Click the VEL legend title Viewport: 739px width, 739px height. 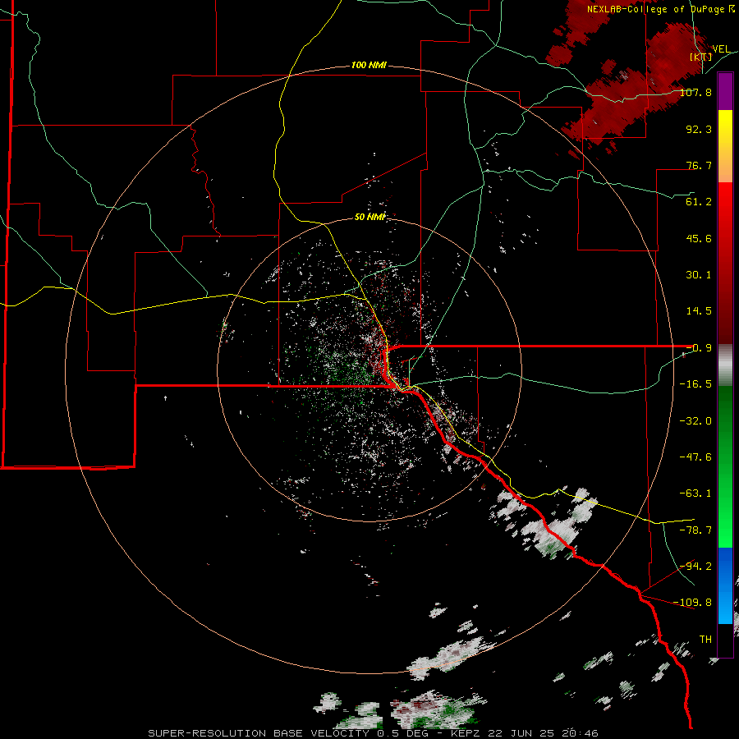pyautogui.click(x=722, y=48)
